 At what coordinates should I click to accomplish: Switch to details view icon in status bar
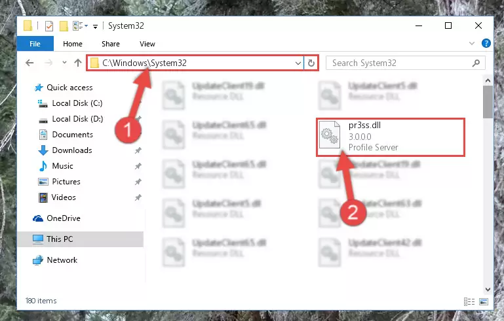point(469,301)
